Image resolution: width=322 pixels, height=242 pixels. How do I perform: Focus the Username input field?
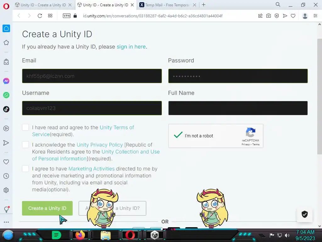pyautogui.click(x=92, y=108)
